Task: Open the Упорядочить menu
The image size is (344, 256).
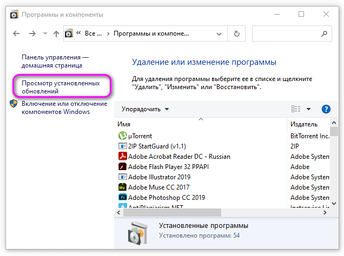Action: [145, 109]
